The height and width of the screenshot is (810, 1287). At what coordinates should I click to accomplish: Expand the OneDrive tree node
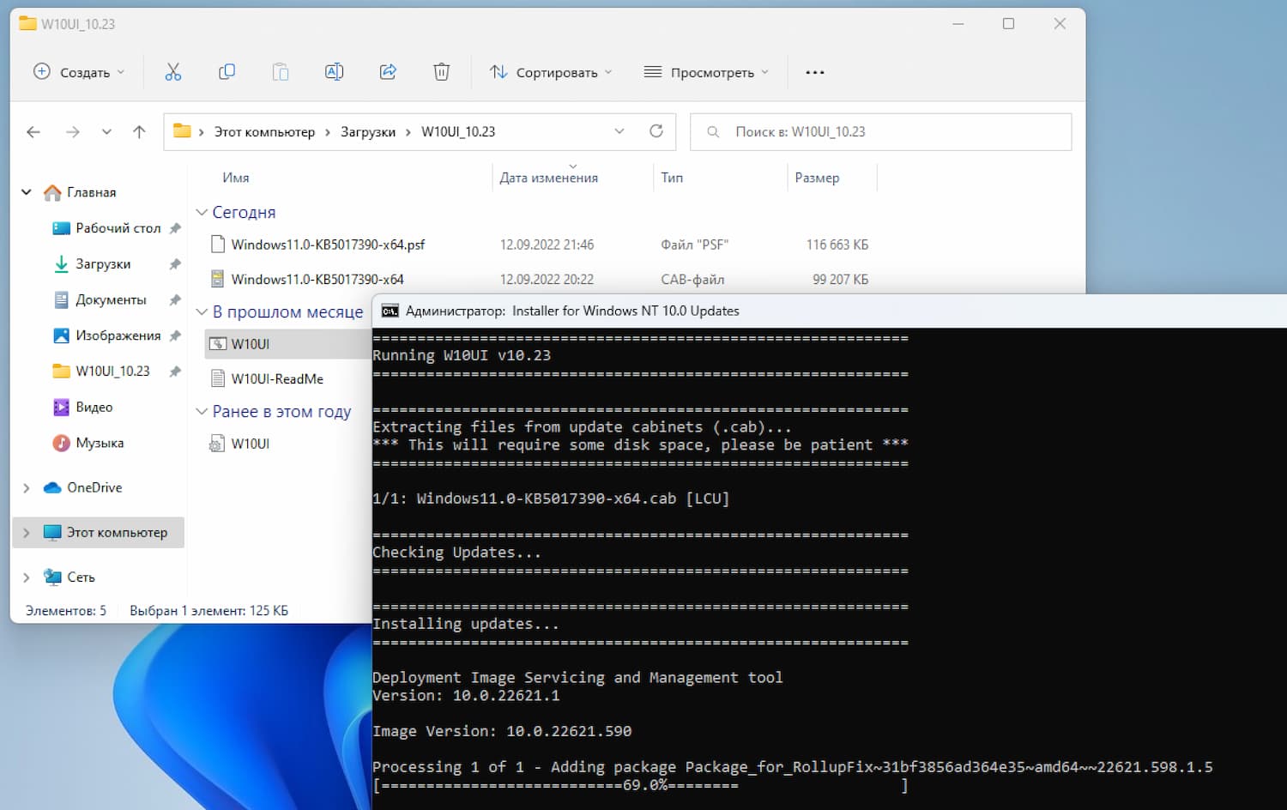[27, 487]
